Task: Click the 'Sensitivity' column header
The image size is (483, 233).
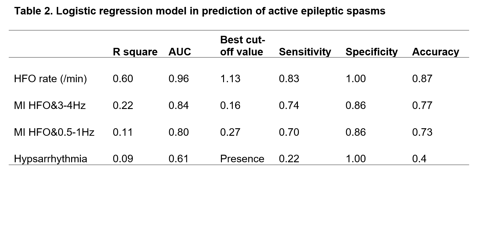Action: [305, 52]
